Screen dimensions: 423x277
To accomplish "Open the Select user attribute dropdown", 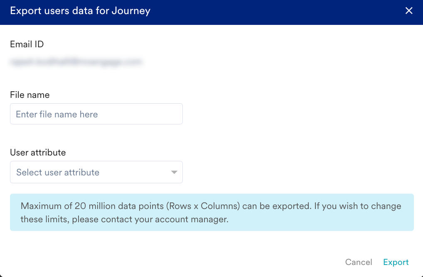I will 96,172.
